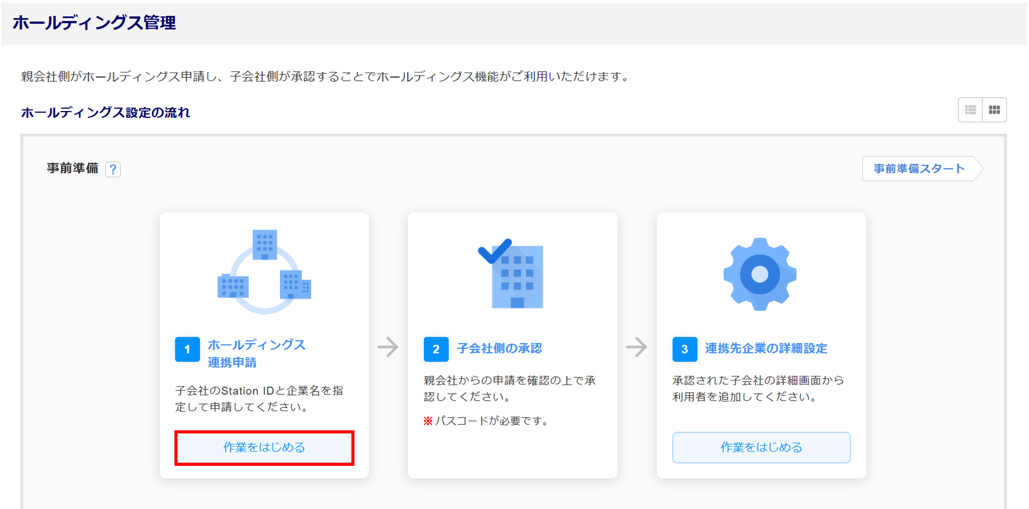Click the step 3 number badge

click(684, 350)
